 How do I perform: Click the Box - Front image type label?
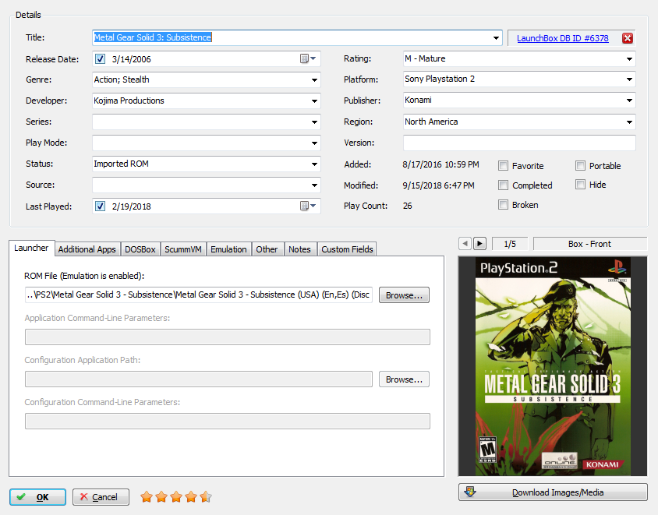pos(589,244)
